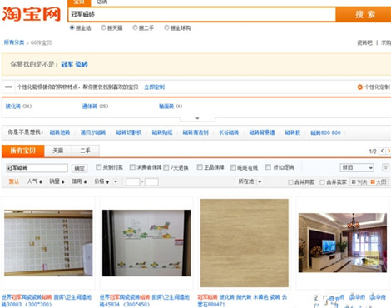The image size is (391, 308).
Task: Open product title 冠军磁砖 玻化砖 抛光砖
Action: coord(242,301)
